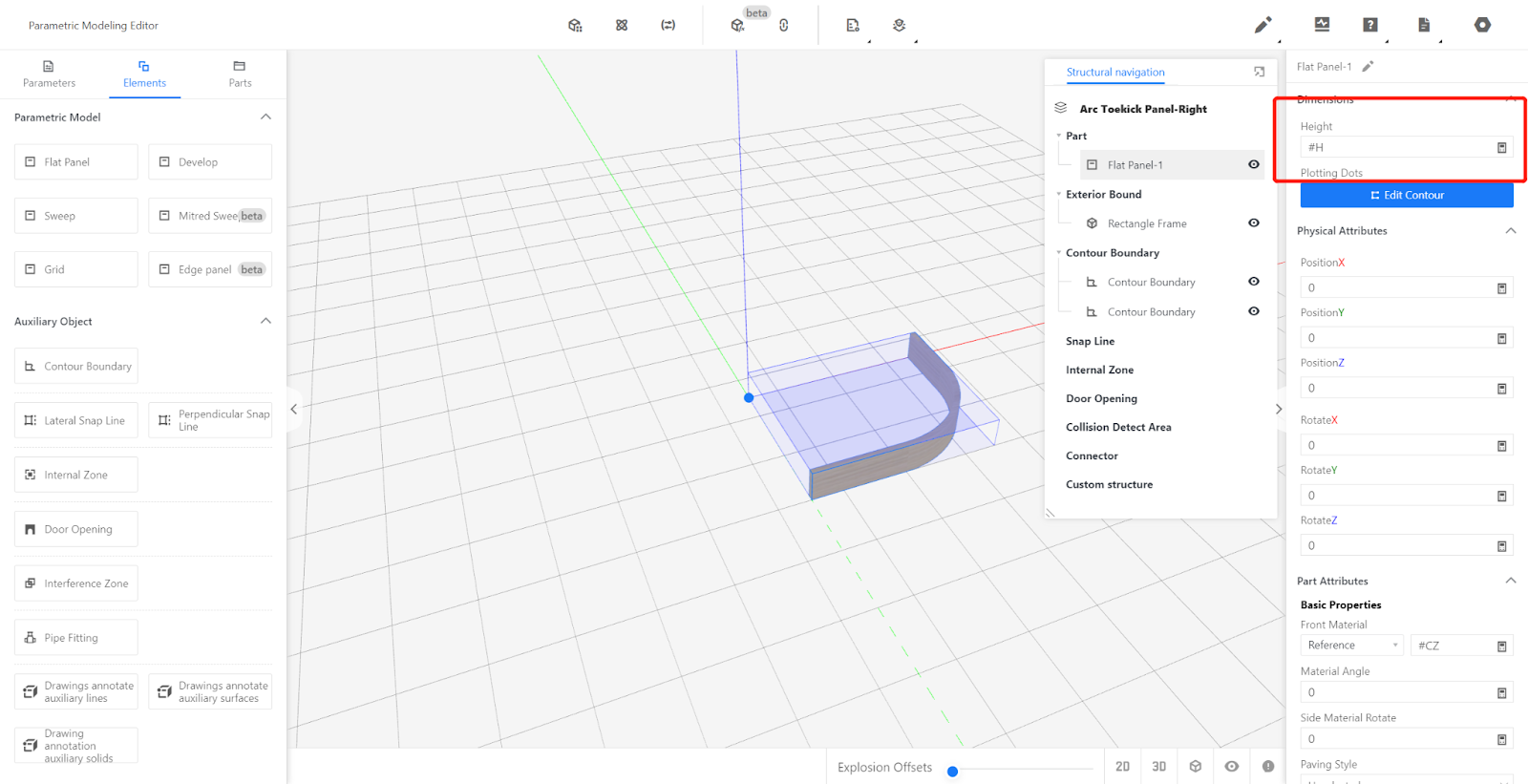Screen dimensions: 1528x784
Task: Toggle visibility of first Contour Boundary
Action: coord(1253,282)
